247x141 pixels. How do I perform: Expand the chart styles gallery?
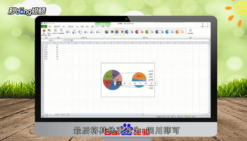(x=186, y=34)
